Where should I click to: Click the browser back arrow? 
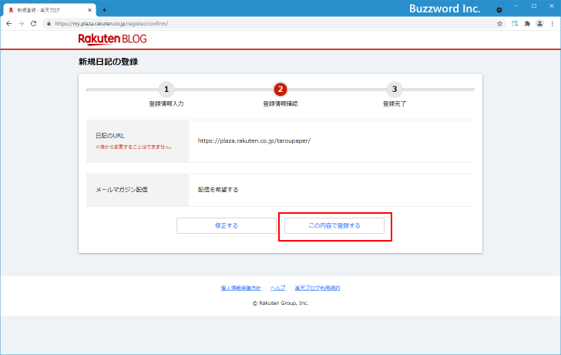click(9, 24)
